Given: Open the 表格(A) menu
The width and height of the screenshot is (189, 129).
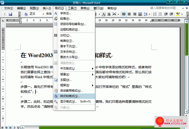Looking at the screenshot, I should click(85, 8).
